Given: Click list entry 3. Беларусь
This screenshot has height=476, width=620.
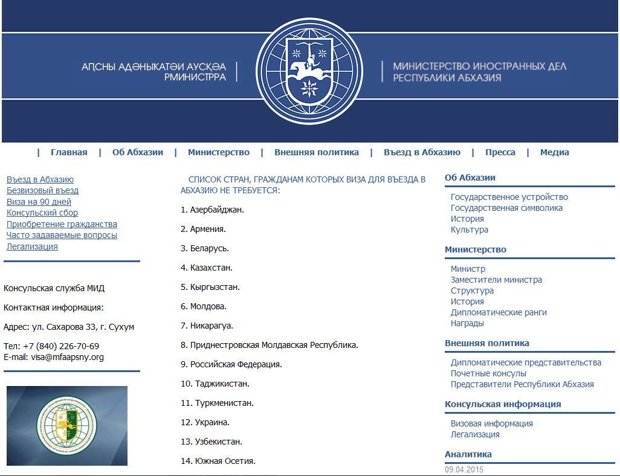Looking at the screenshot, I should (205, 249).
